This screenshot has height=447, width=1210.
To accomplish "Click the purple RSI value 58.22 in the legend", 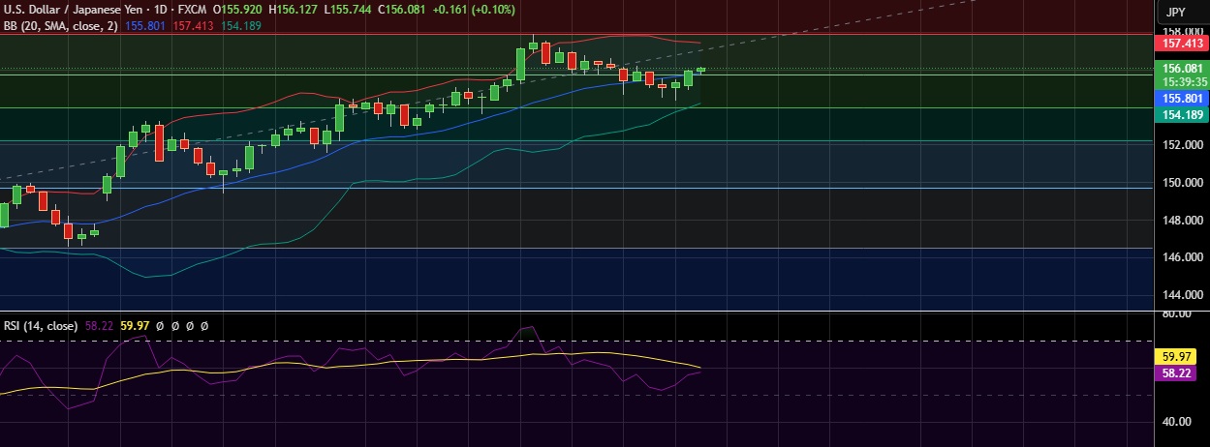I will point(100,326).
